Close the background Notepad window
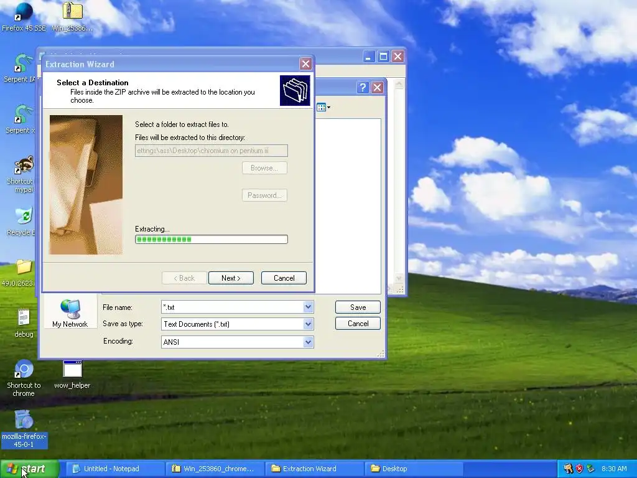The height and width of the screenshot is (478, 637). pyautogui.click(x=398, y=57)
